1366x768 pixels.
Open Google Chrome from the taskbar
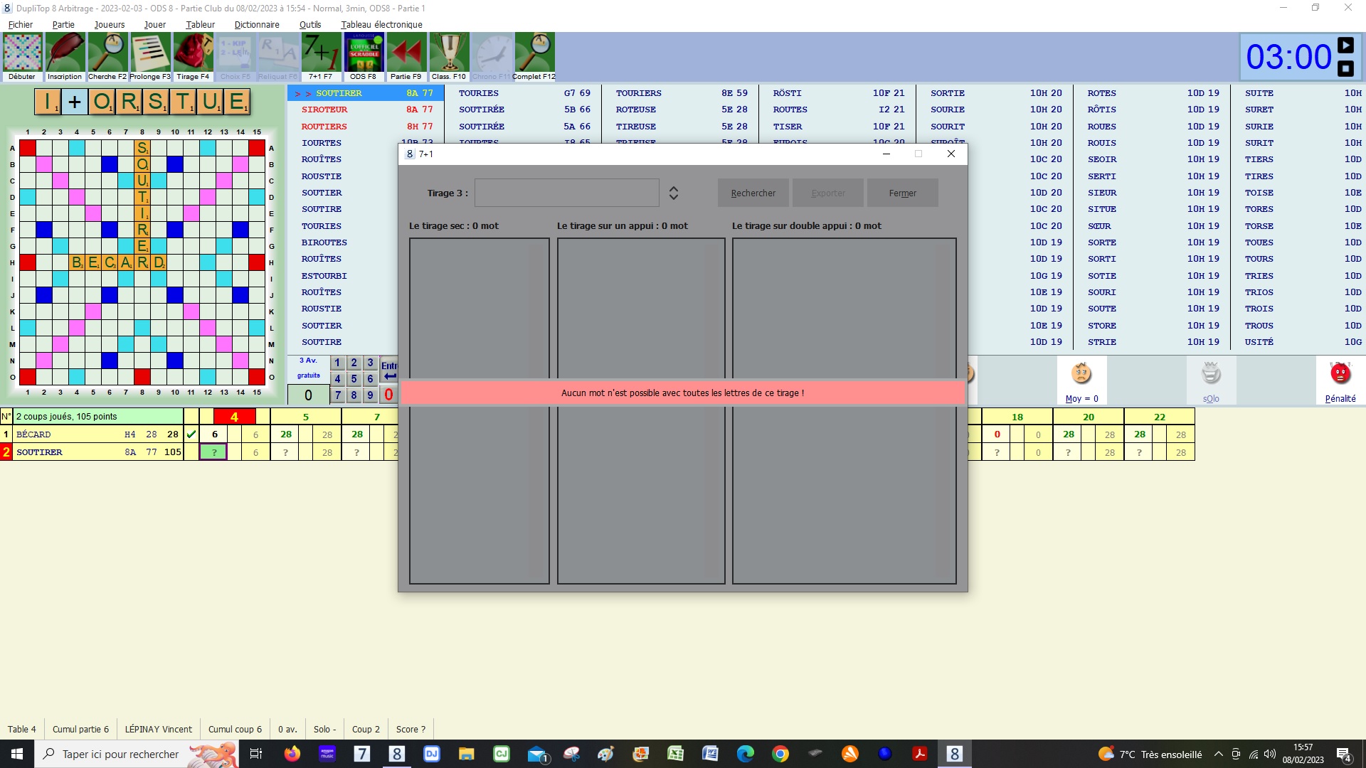tap(780, 754)
